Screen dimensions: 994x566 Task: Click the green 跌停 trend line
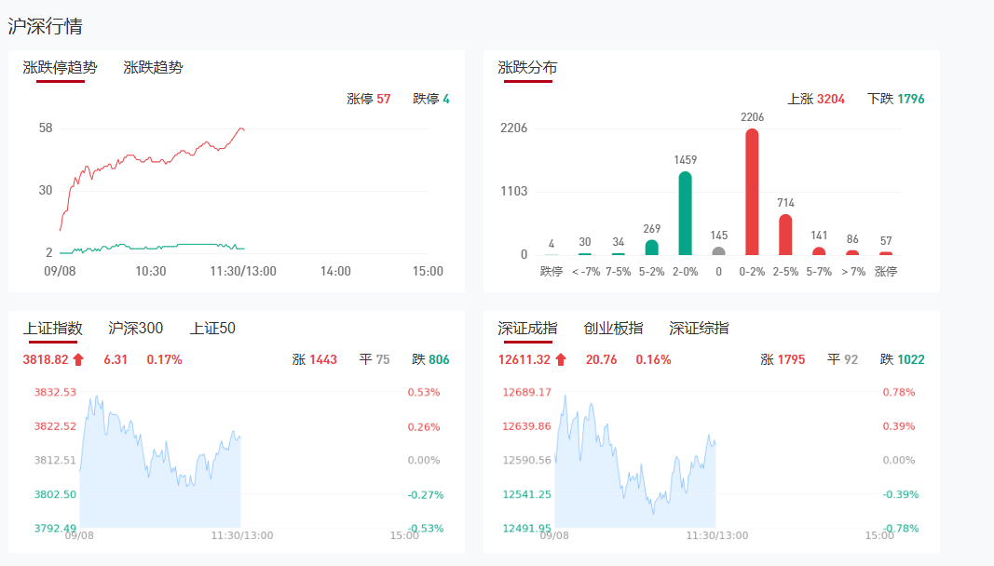152,248
